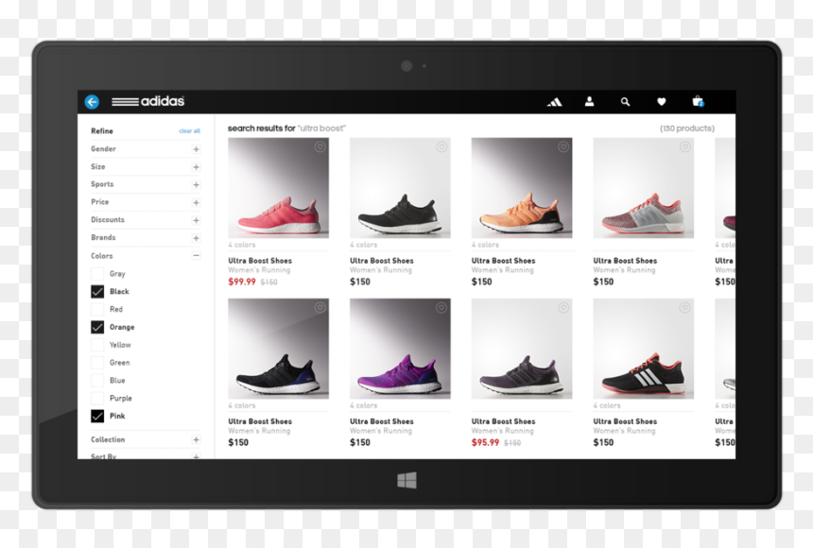This screenshot has height=548, width=813.
Task: Favorite the purple Ultra Boost shoe
Action: coord(441,307)
